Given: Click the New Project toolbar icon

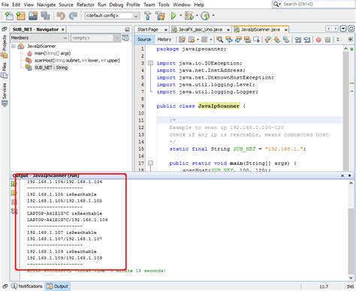Looking at the screenshot, I should pyautogui.click(x=21, y=16).
